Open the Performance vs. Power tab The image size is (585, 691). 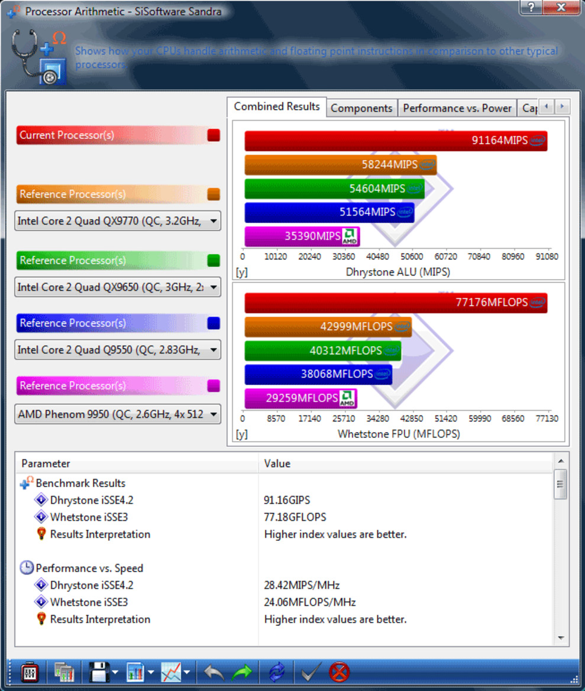click(x=457, y=108)
